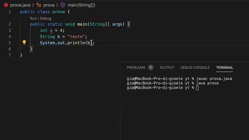This screenshot has height=140, width=249.
Task: Click the String type on line 4
Action: tap(47, 37)
